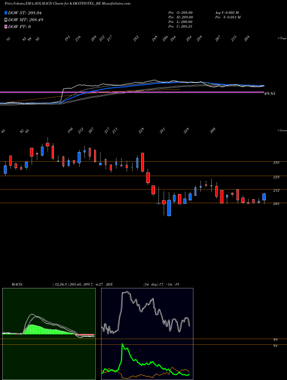Click the ADX '(14 day) 17, +14, -19' values
This screenshot has width=287, height=380.
pos(161,284)
